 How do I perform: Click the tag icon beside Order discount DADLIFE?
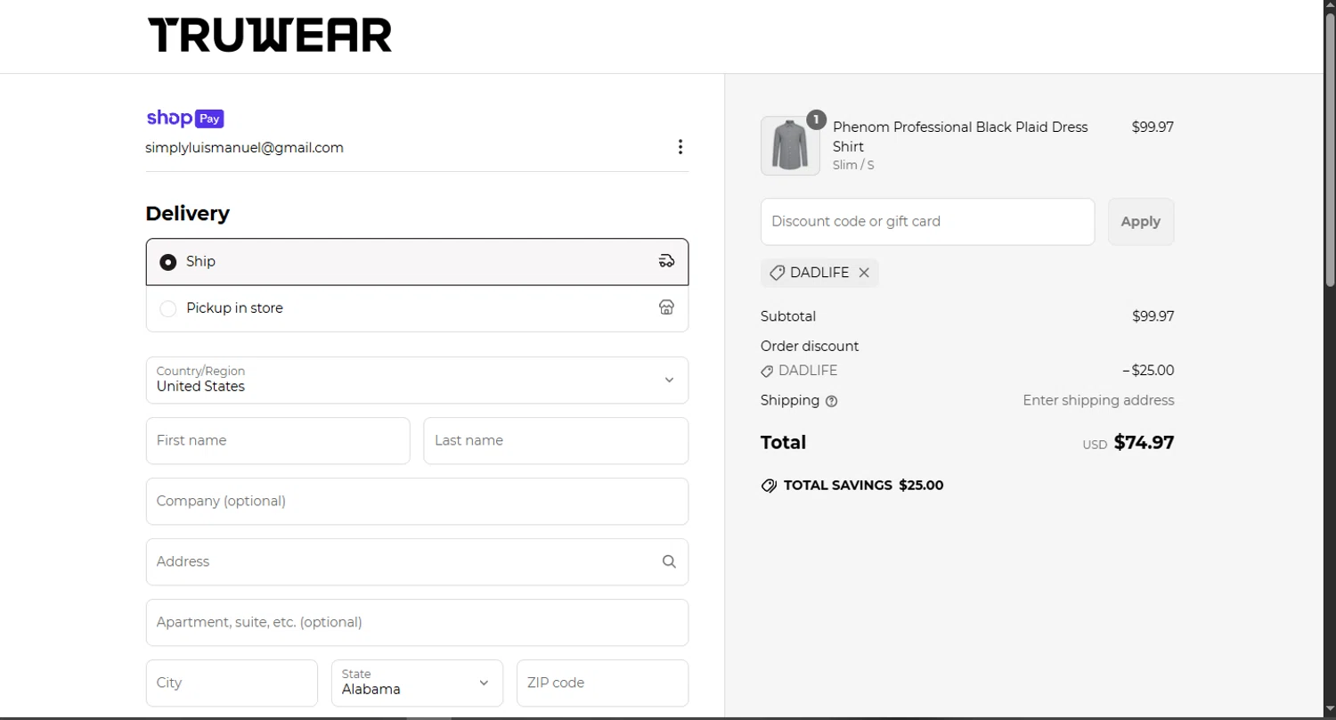pos(767,371)
